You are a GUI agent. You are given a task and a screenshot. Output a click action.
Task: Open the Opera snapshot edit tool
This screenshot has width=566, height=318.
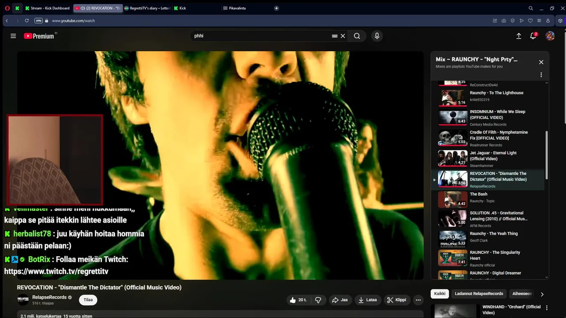(x=495, y=21)
